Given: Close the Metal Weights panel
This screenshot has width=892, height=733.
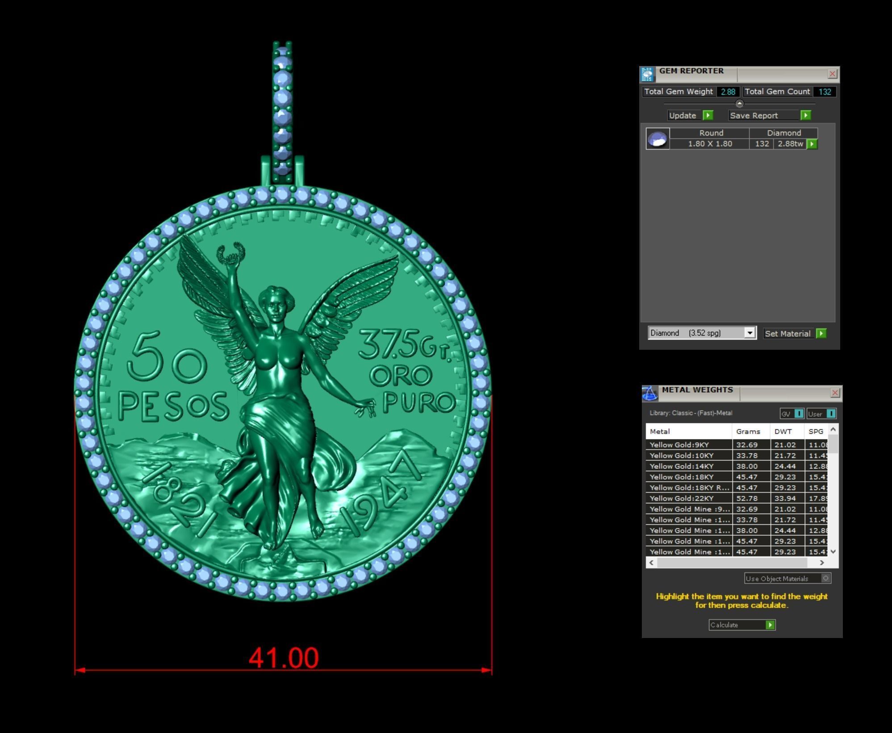Looking at the screenshot, I should [835, 393].
